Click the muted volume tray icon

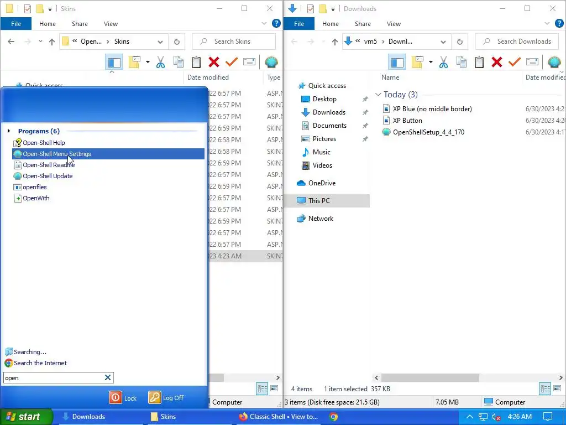[496, 417]
